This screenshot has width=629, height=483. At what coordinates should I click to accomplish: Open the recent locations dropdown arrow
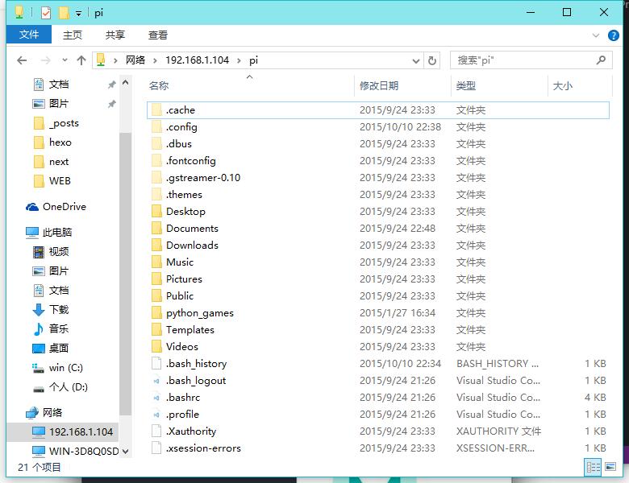pos(65,60)
